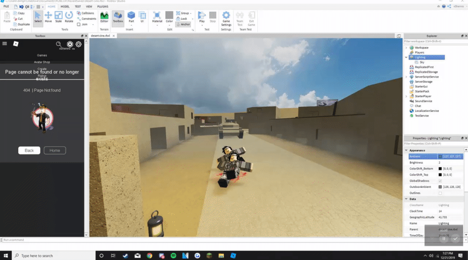The width and height of the screenshot is (468, 260).
Task: Expand the Workspace tree node
Action: [406, 48]
